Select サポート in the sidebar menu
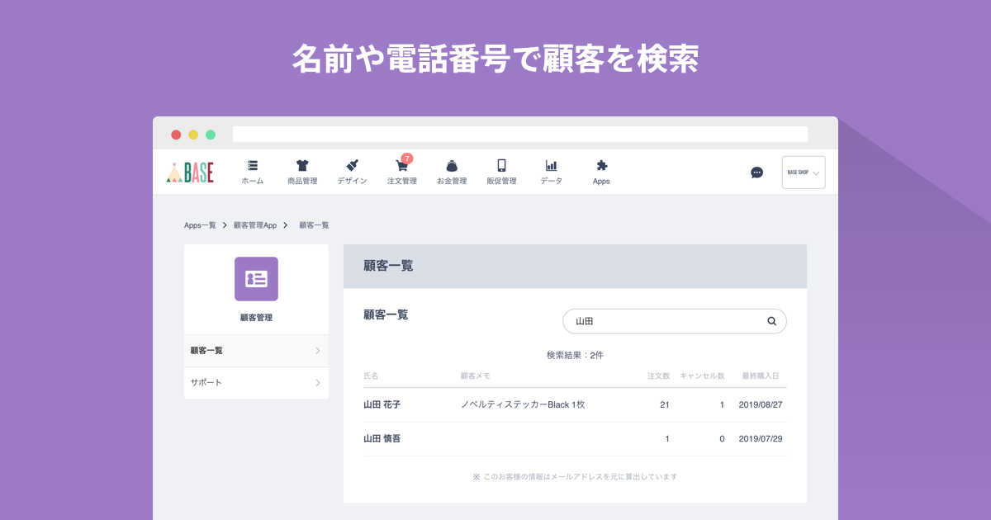The width and height of the screenshot is (991, 520). 206,383
